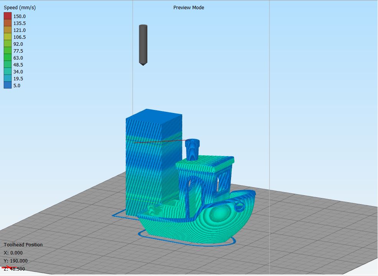Screen dimensions: 378x276
Task: Click the Speed (mm/s) legend title
Action: (x=20, y=8)
